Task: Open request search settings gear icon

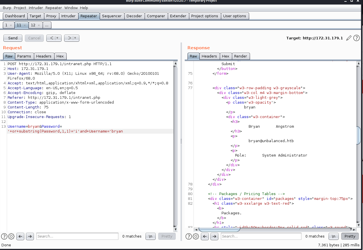Action: (x=11, y=236)
